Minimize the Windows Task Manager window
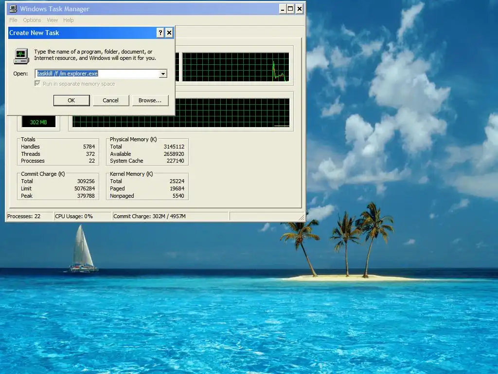Image resolution: width=498 pixels, height=374 pixels. point(283,9)
